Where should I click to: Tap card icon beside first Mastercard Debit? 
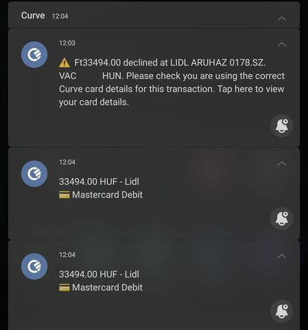coord(64,195)
